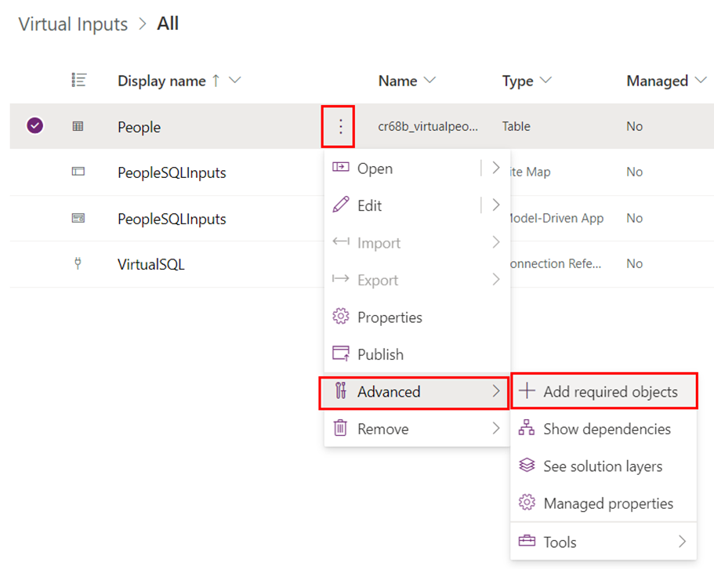Click the pencil icon next to Edit
Screen dimensions: 714x569
coord(340,205)
